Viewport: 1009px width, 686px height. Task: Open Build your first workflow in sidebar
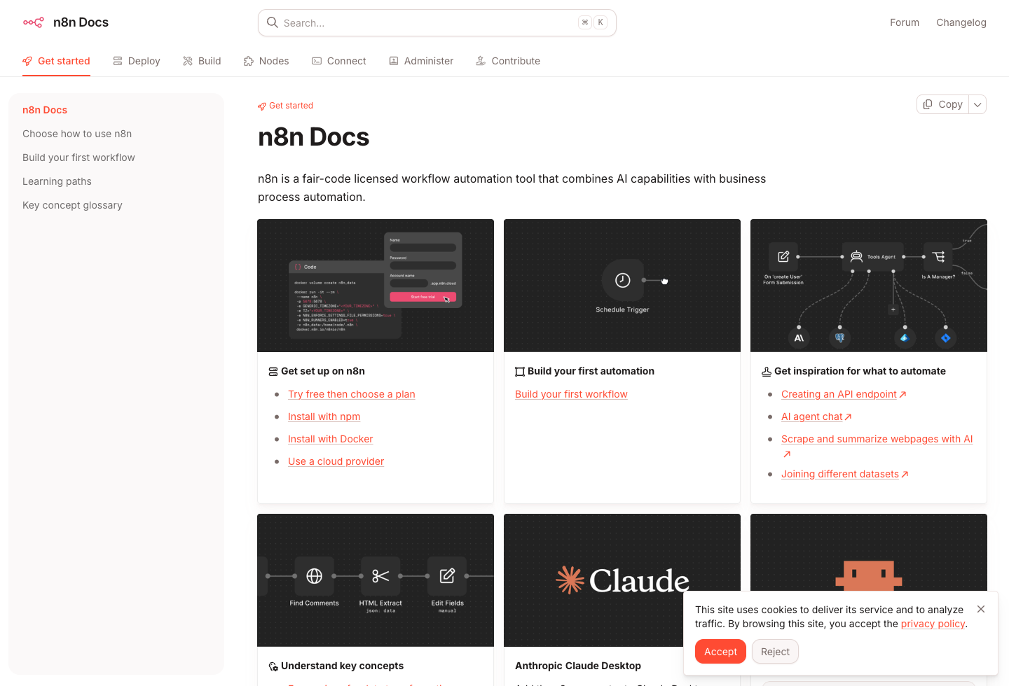click(78, 157)
